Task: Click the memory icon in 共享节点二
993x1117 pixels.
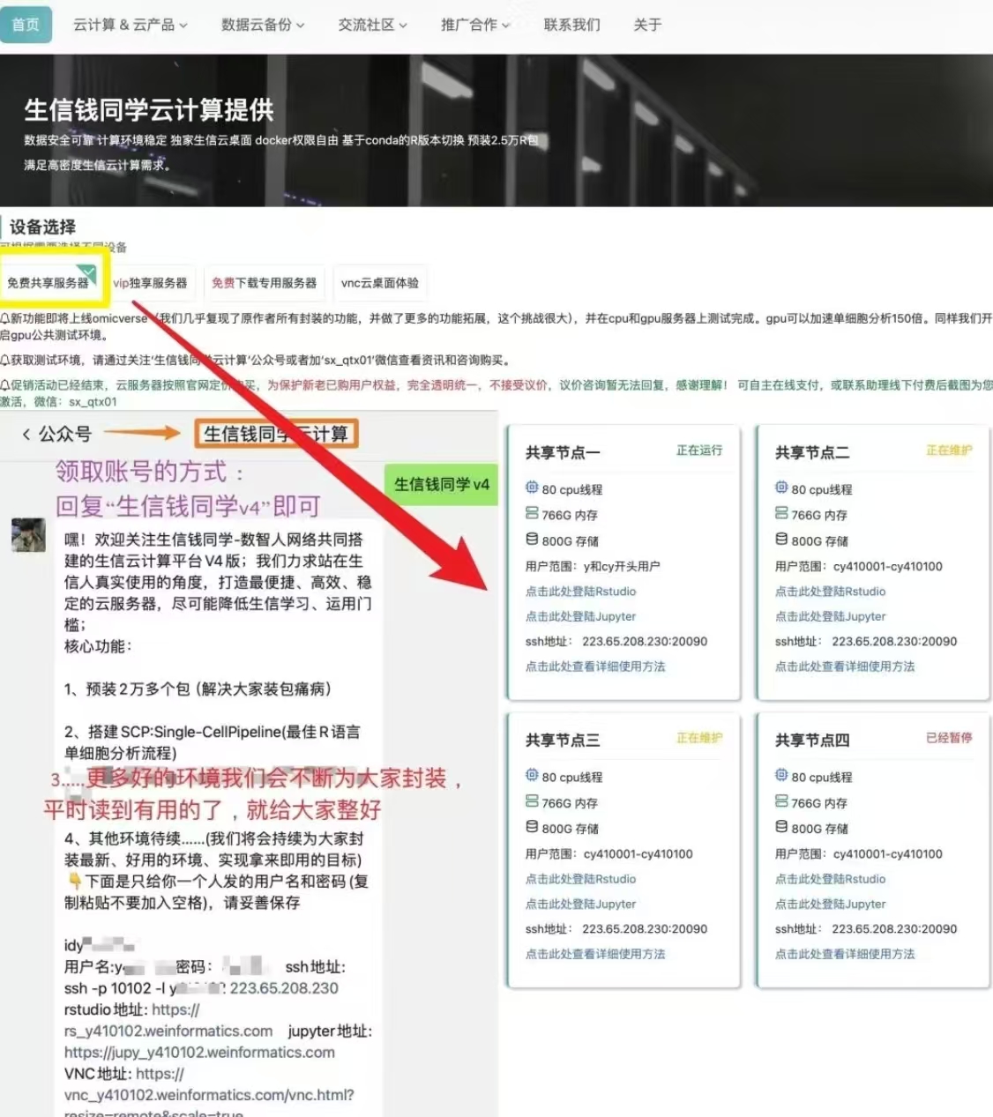Action: coord(781,513)
